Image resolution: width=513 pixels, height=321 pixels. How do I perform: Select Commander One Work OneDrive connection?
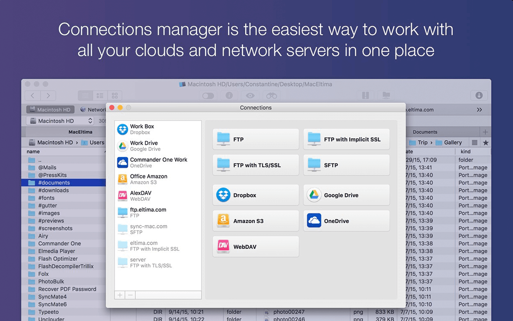click(x=158, y=162)
